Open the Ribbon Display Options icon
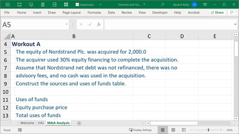The height and width of the screenshot is (134, 239). (x=205, y=4)
